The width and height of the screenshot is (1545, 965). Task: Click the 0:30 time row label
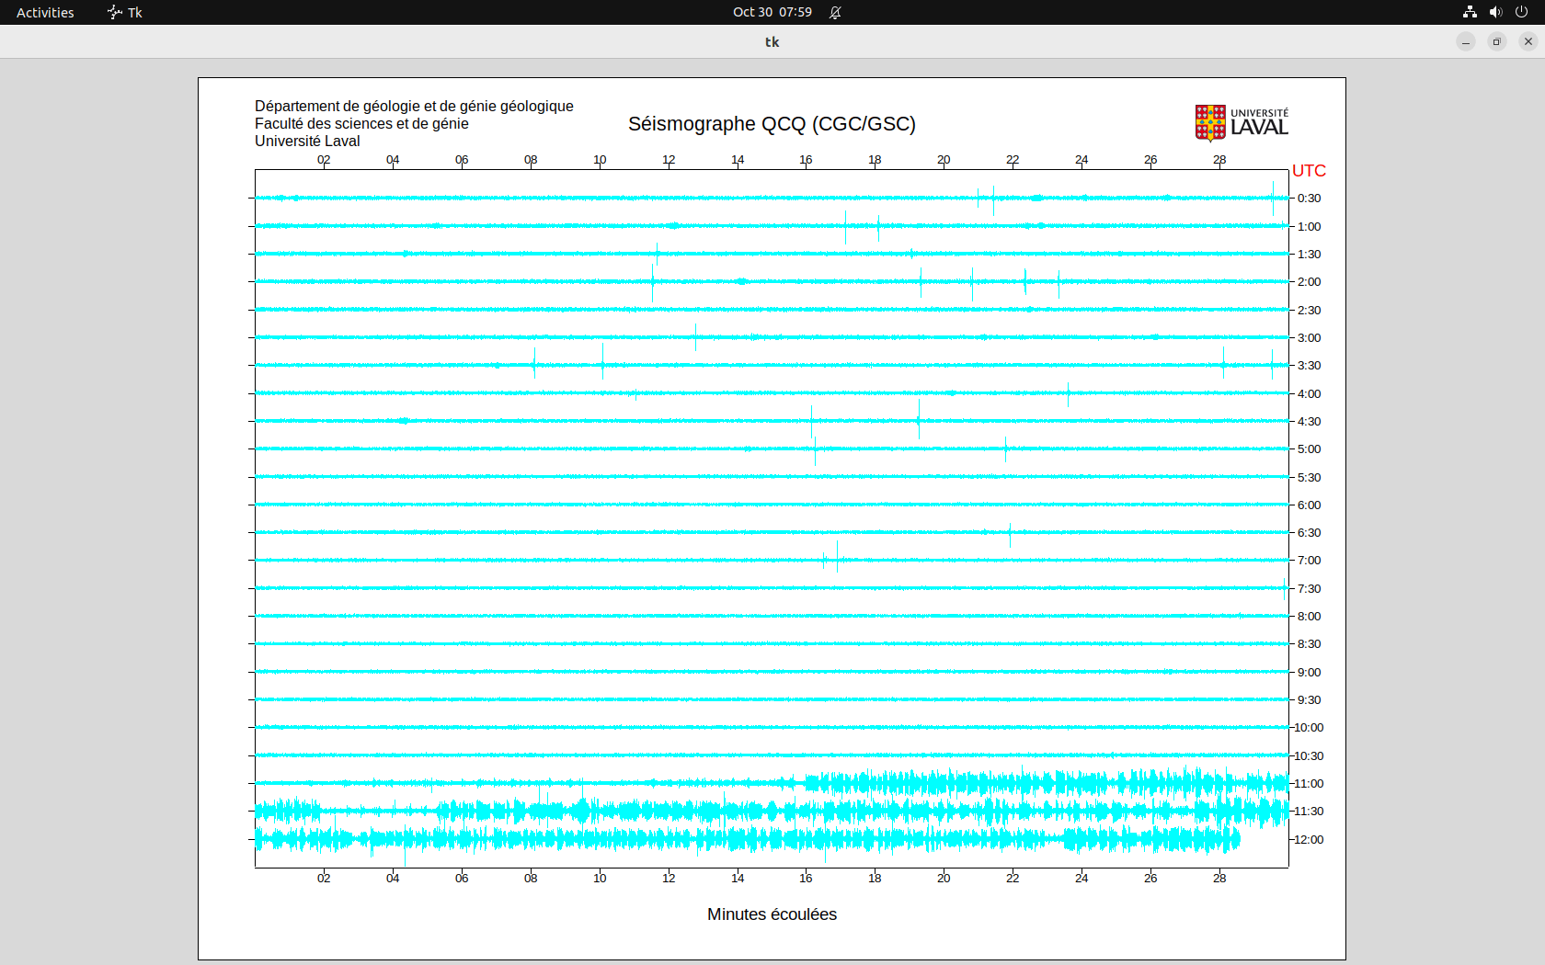click(1309, 199)
